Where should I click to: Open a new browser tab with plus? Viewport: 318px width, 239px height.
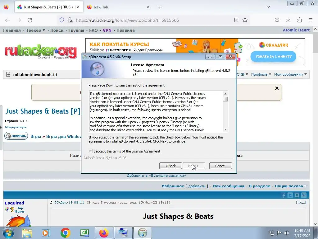click(x=160, y=7)
